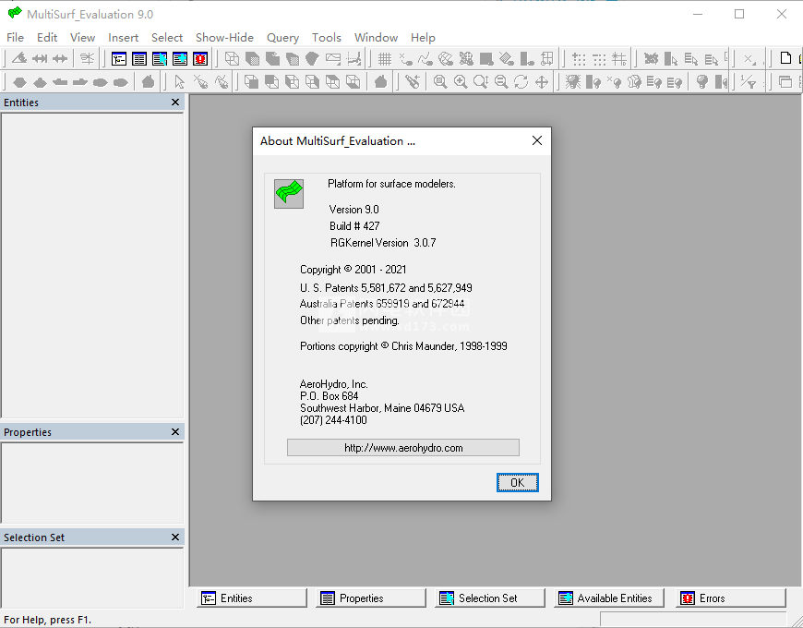Open the Entities manager toolbar icon
The height and width of the screenshot is (628, 803).
point(119,59)
